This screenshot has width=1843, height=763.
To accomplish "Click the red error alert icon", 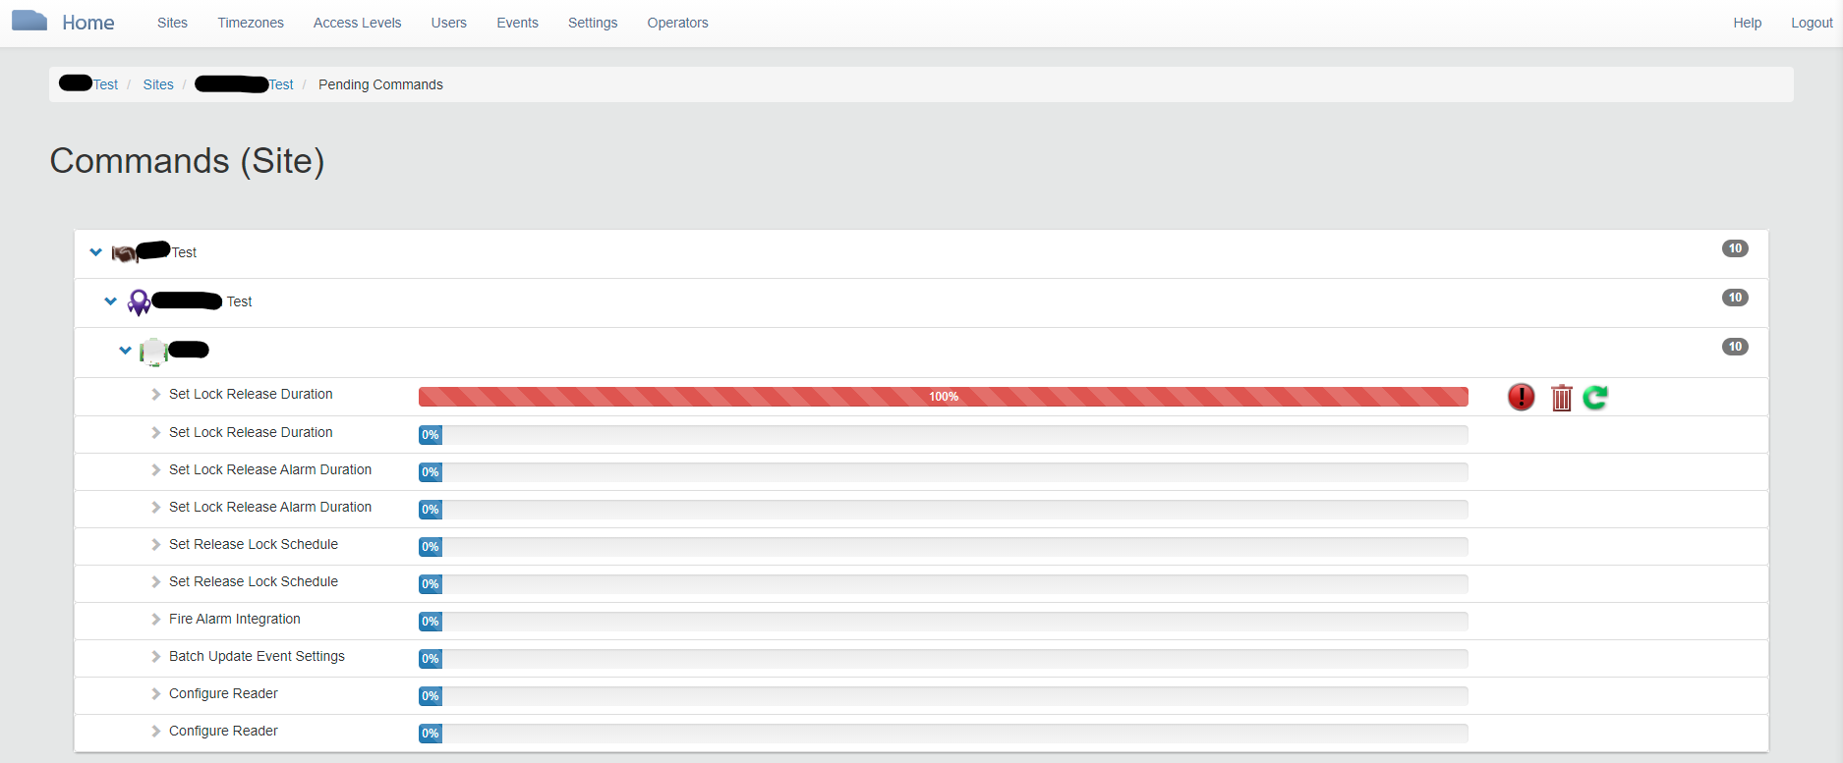I will coord(1521,397).
